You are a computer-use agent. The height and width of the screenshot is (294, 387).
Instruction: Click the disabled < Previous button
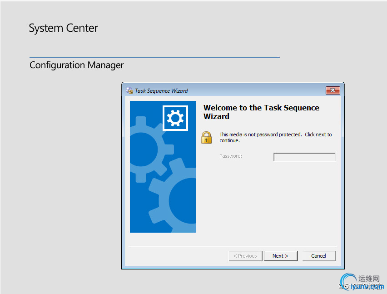[245, 256]
